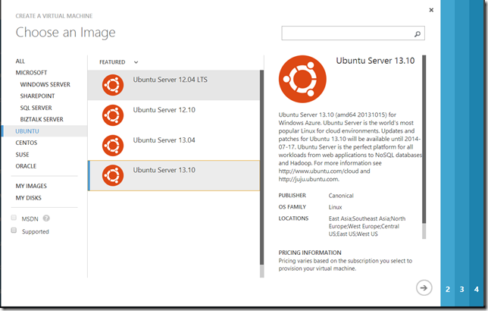Screen dimensions: 488x311
Task: Select the BIZTALK SERVER category
Action: tap(42, 119)
